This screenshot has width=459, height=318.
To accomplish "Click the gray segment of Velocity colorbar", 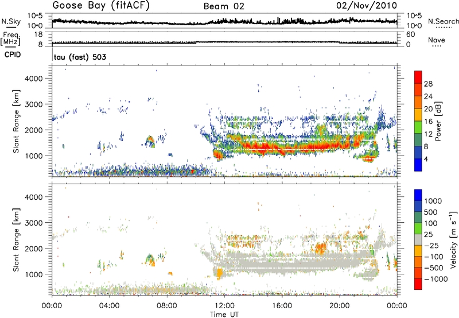I will pos(418,239).
